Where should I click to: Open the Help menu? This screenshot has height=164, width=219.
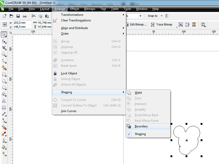[x=155, y=9]
